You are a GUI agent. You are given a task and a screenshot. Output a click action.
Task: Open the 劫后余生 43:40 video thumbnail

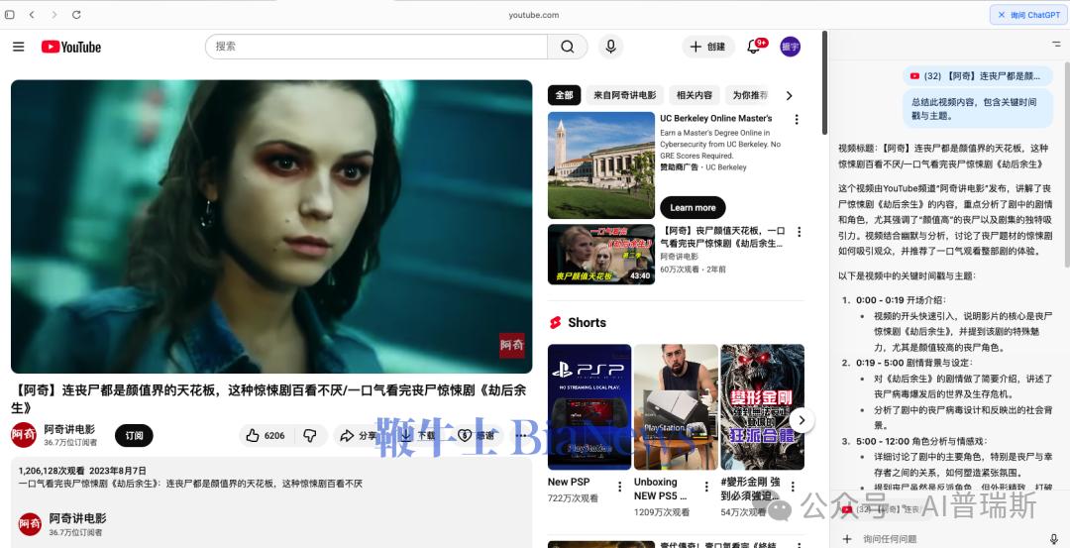click(x=601, y=254)
